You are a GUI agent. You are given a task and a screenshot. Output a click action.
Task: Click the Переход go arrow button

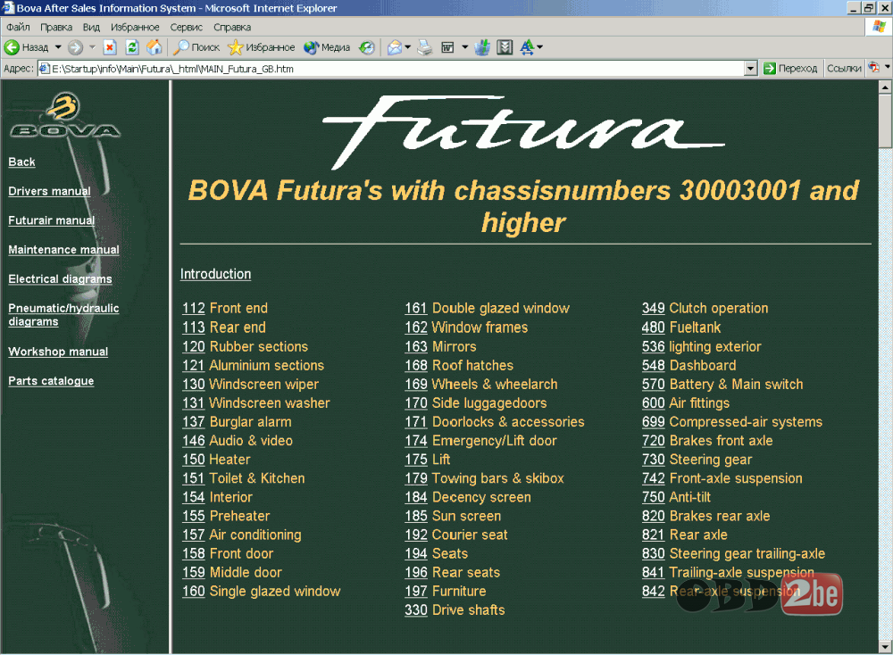click(x=790, y=69)
